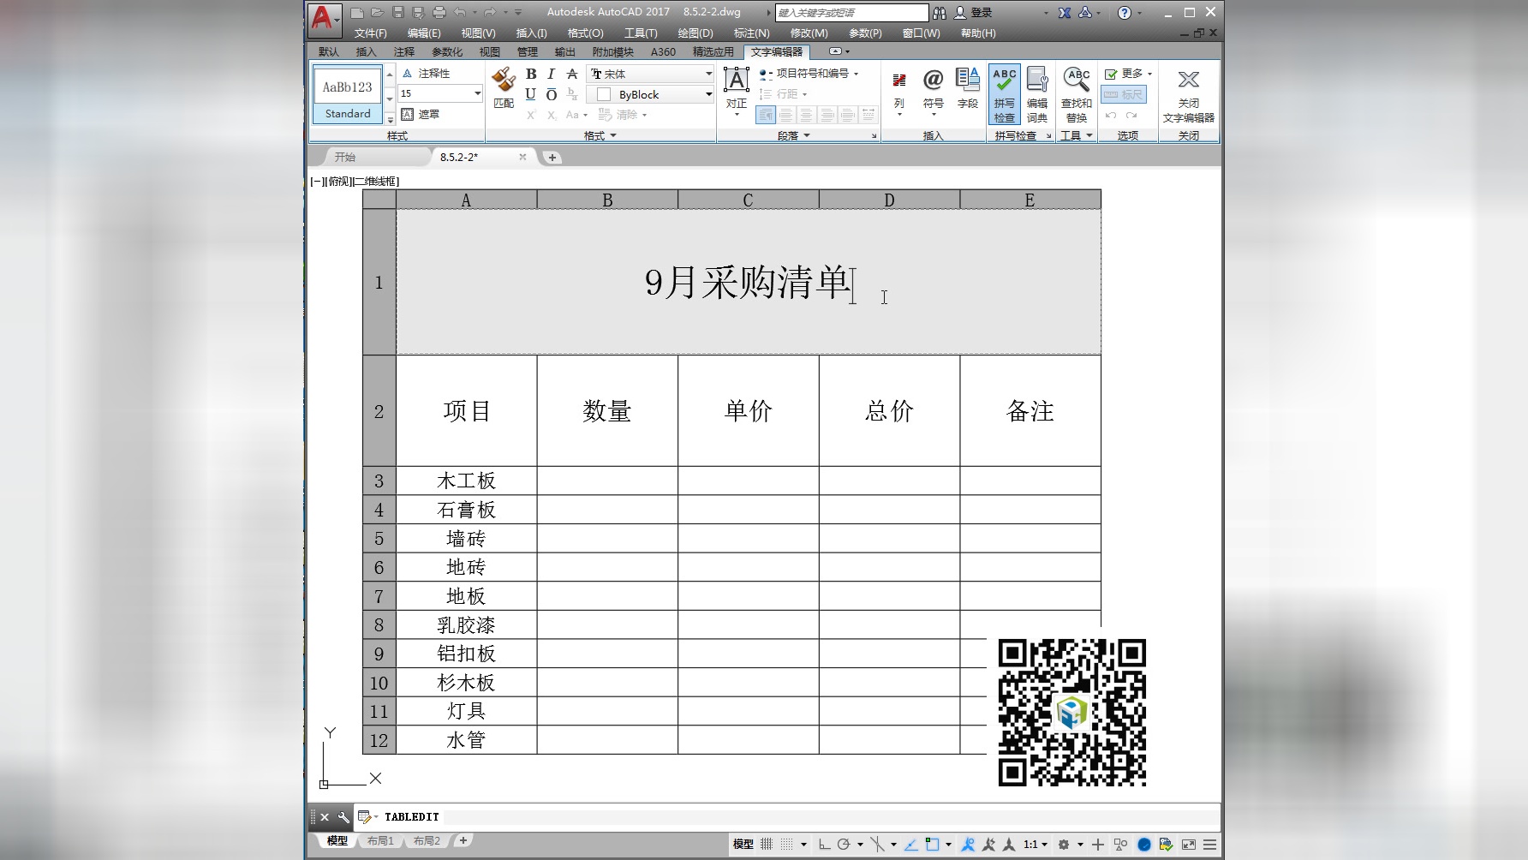Toggle strikethrough text icon

(x=572, y=74)
